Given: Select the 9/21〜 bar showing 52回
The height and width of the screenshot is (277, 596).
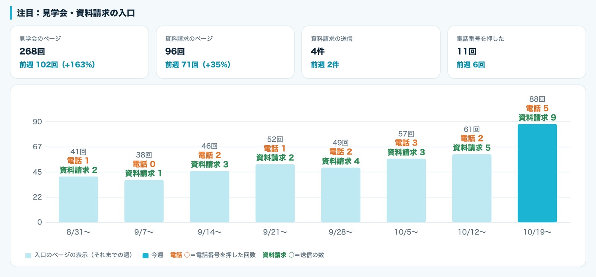Looking at the screenshot, I should (275, 193).
